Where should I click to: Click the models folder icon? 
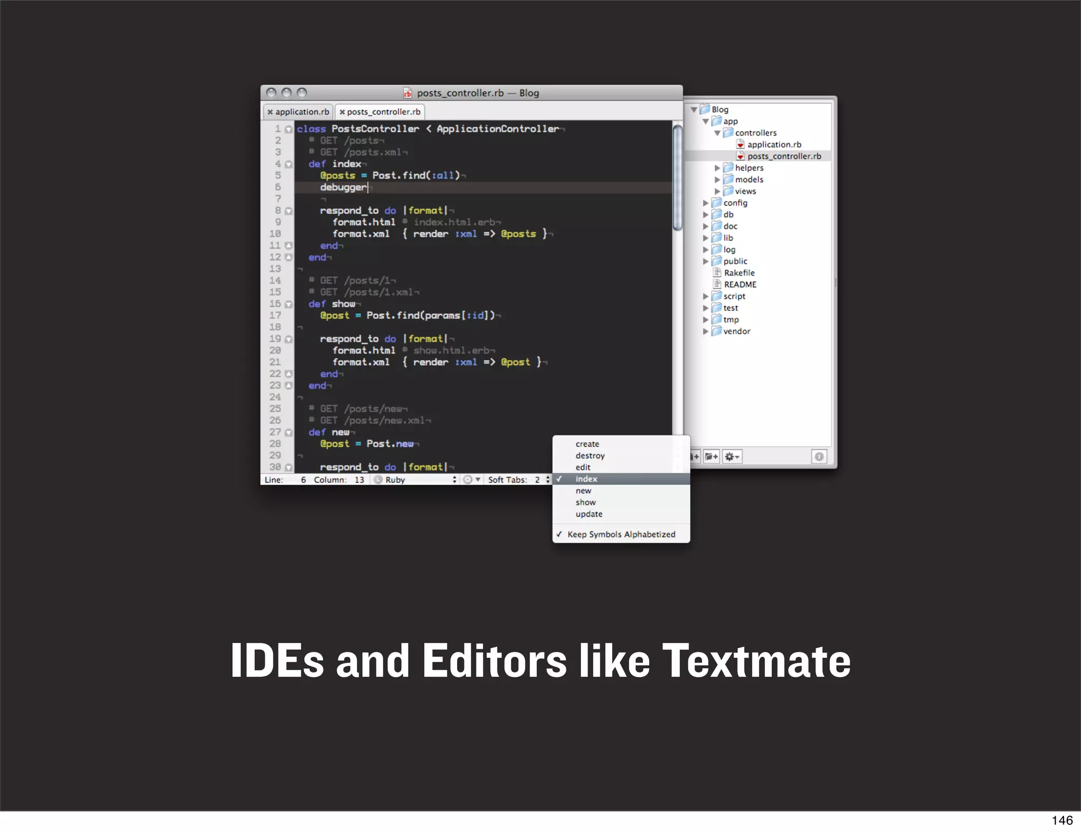coord(728,179)
